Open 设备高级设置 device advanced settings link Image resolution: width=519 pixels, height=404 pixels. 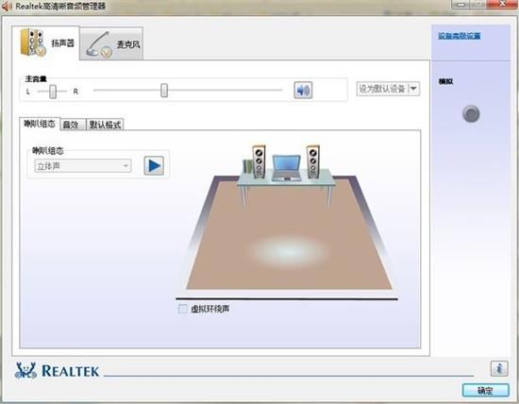point(460,36)
